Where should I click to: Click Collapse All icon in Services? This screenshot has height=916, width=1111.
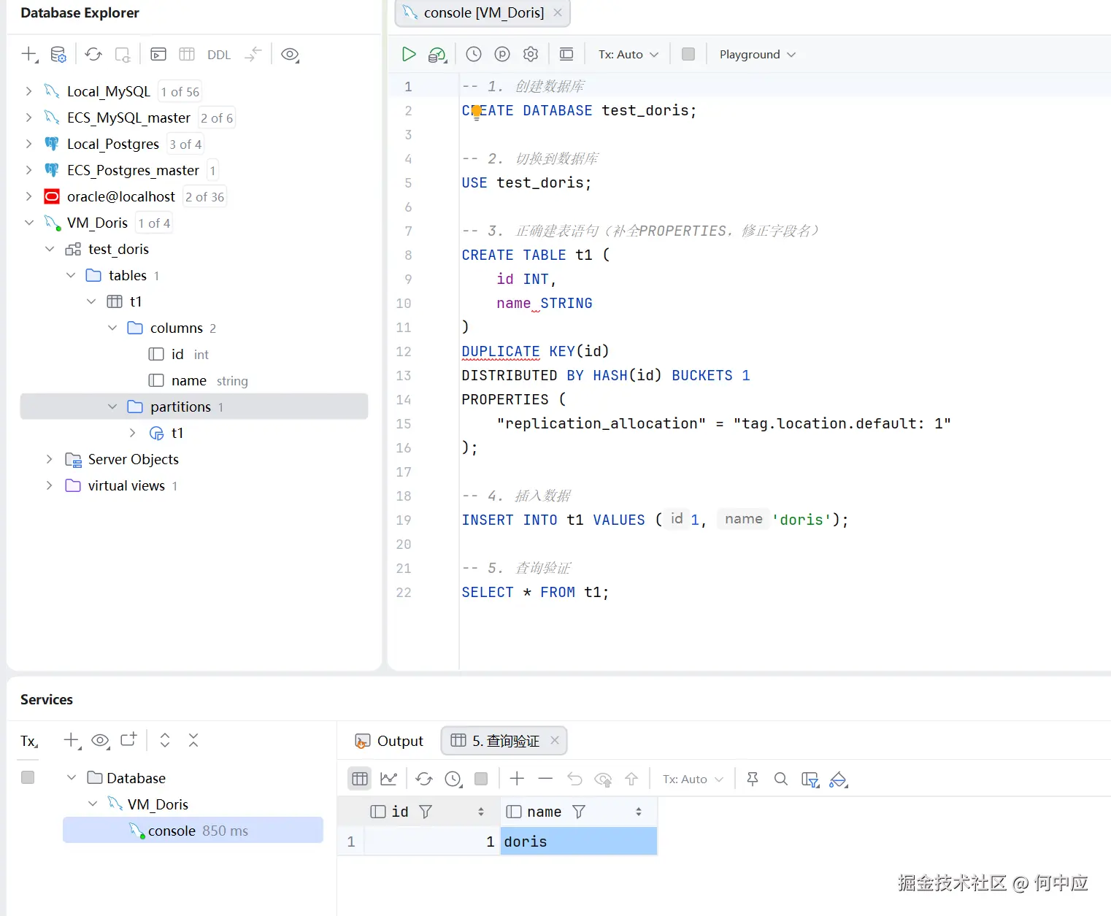193,740
